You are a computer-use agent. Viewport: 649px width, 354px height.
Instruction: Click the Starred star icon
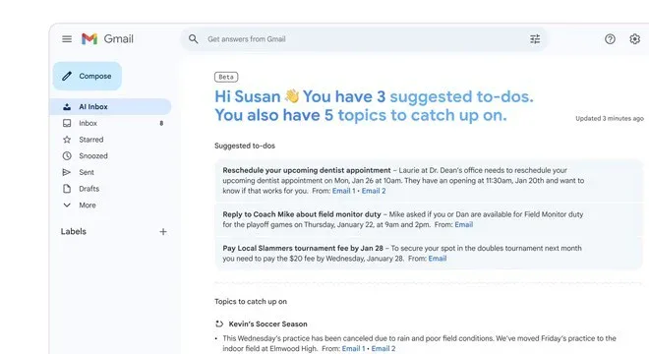coord(67,140)
